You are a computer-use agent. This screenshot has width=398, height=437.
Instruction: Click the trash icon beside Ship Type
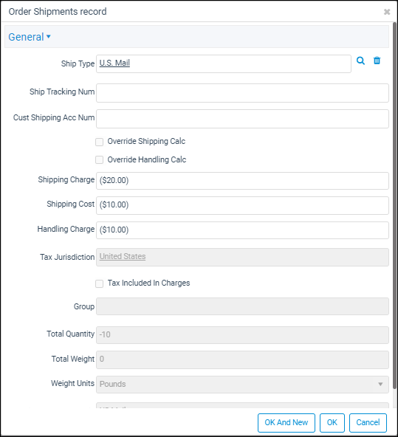pos(377,61)
